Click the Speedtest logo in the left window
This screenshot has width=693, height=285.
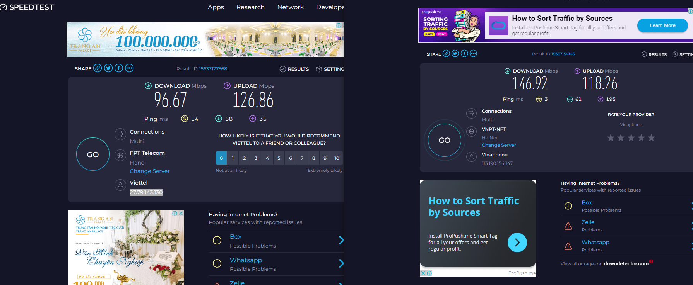click(x=27, y=7)
